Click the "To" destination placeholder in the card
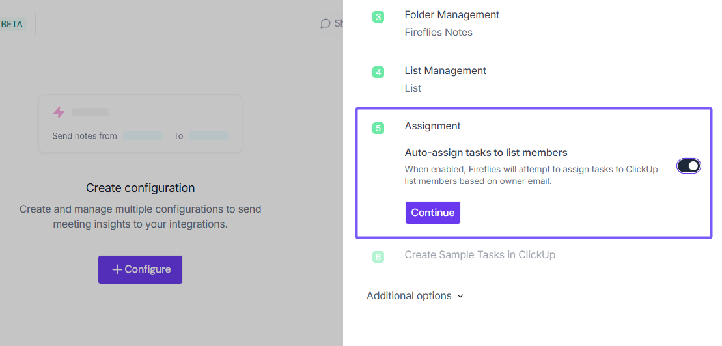722x346 pixels. pyautogui.click(x=208, y=136)
